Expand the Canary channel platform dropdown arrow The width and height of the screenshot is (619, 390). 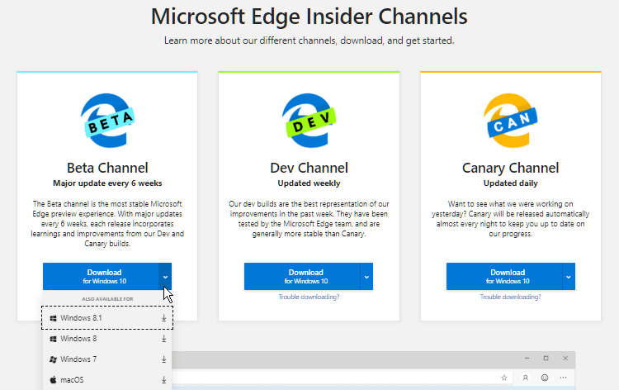(x=569, y=277)
